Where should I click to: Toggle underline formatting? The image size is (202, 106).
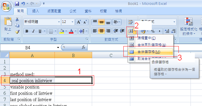pos(40,31)
